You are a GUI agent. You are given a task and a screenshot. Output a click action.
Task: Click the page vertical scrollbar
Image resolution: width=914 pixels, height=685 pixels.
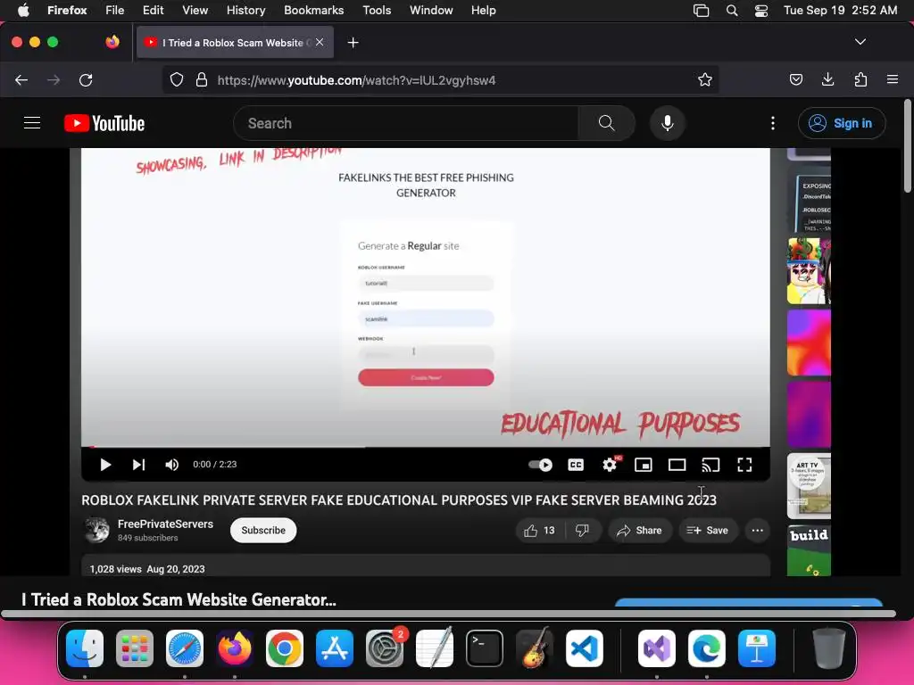(x=908, y=145)
